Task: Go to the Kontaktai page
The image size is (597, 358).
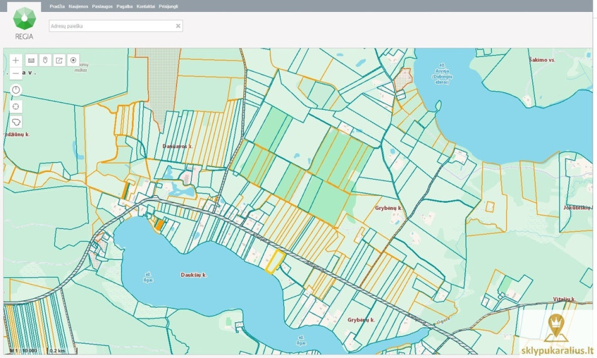Action: (x=146, y=6)
